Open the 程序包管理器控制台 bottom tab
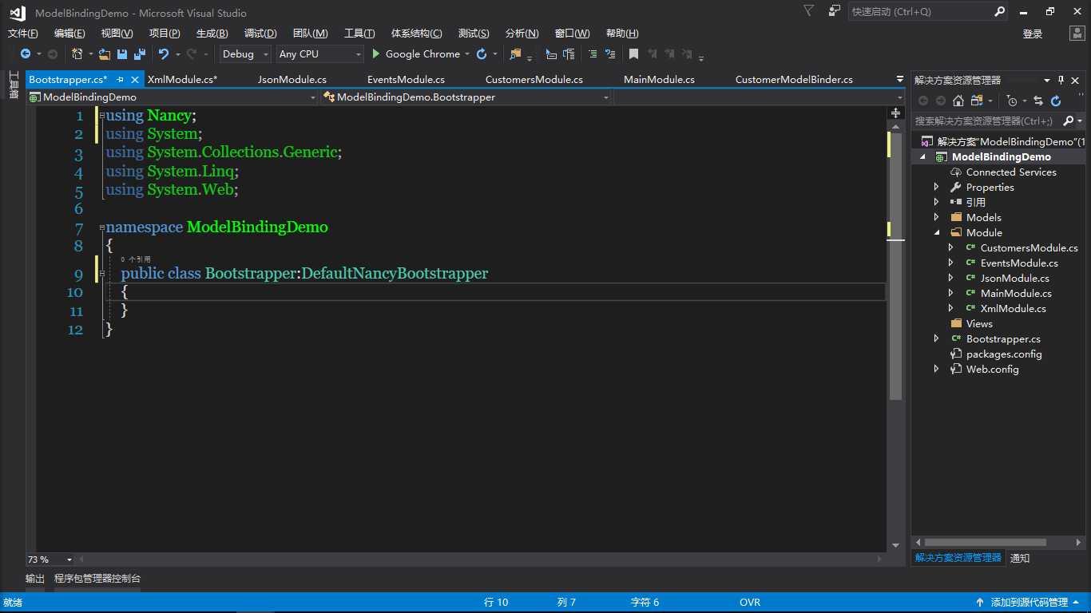Viewport: 1091px width, 613px height. click(97, 579)
